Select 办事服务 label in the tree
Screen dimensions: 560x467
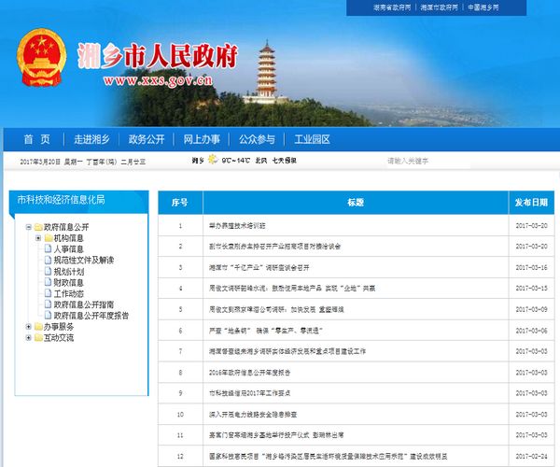(59, 327)
